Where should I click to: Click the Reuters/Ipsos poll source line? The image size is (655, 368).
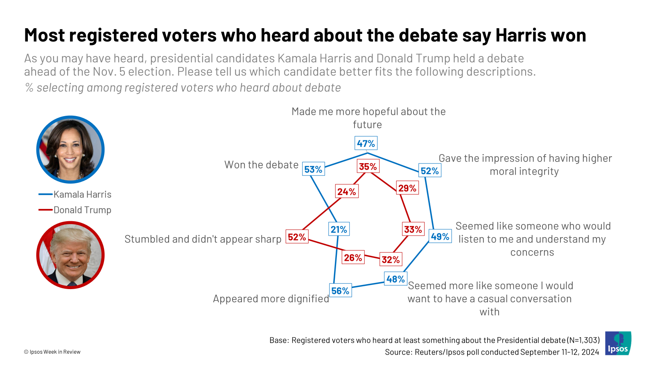click(x=492, y=352)
